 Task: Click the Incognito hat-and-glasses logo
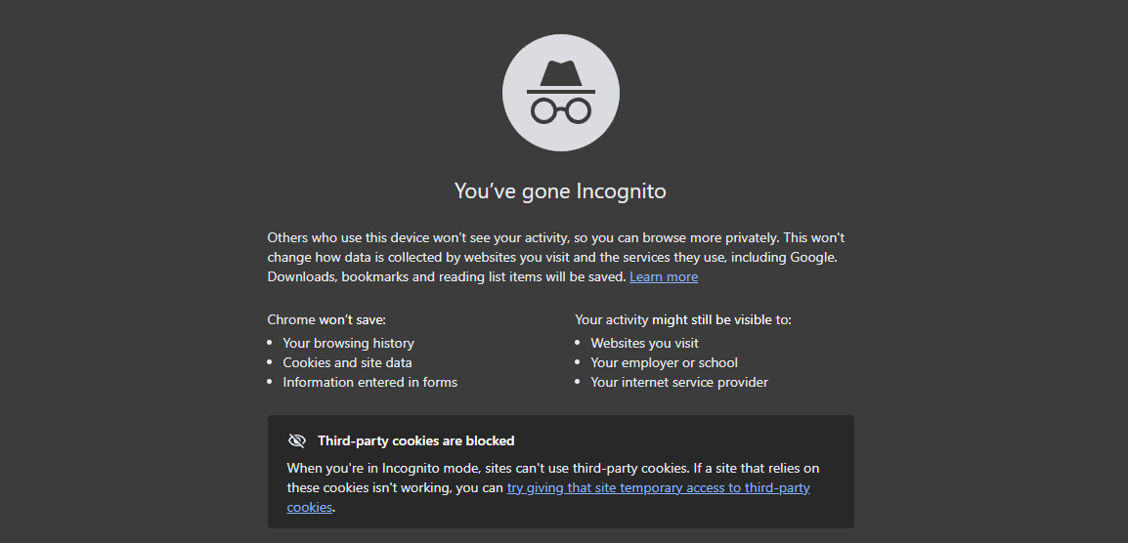560,93
